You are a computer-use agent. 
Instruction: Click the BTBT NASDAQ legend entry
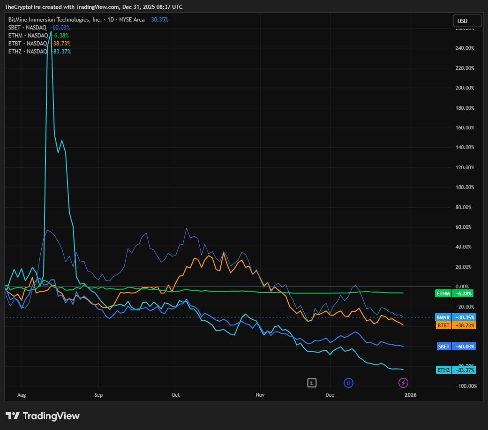pyautogui.click(x=28, y=44)
